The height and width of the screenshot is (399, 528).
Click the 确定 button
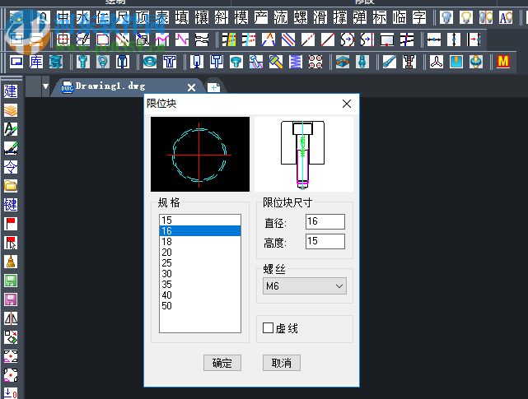222,363
